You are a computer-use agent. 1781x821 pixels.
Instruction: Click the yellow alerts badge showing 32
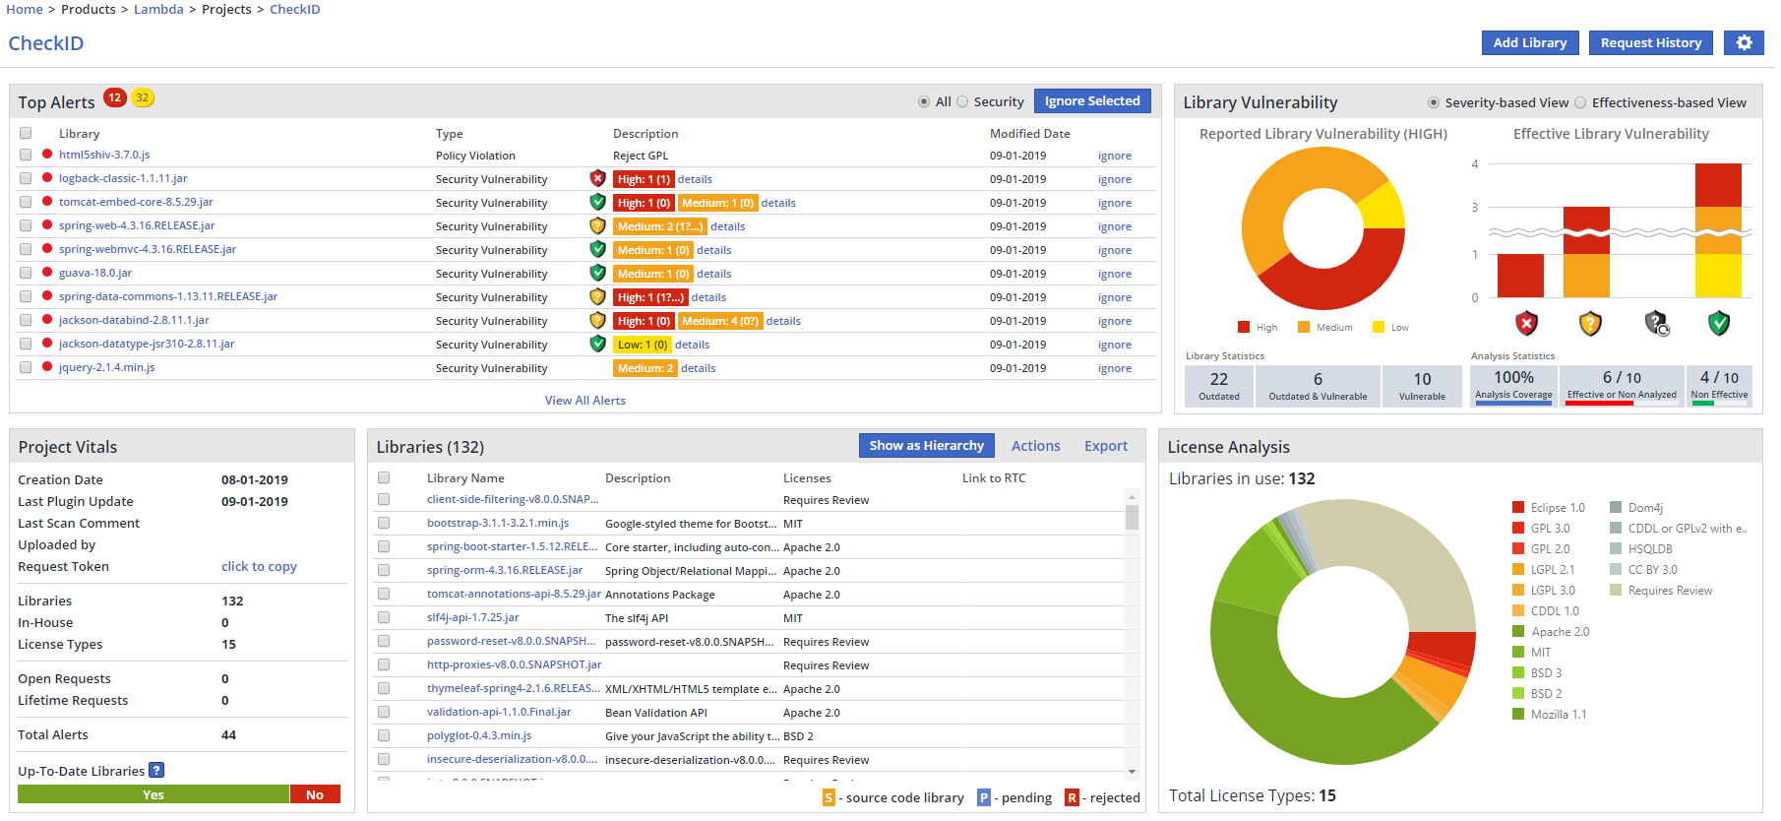143,98
